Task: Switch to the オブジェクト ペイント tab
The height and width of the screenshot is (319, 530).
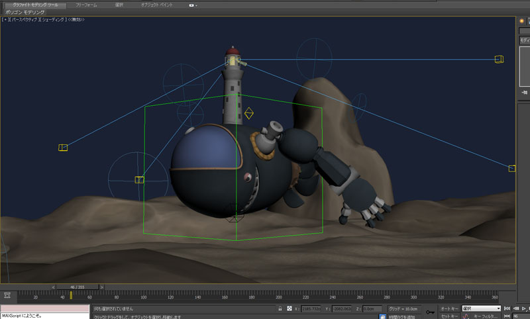Action: pos(156,5)
